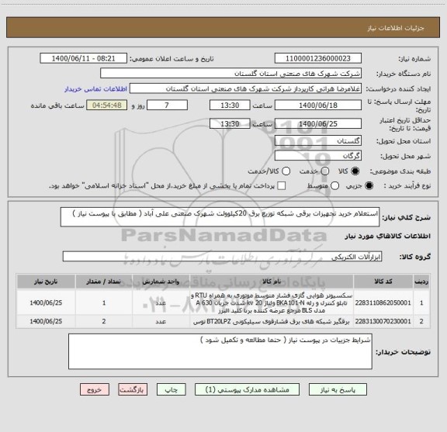
Task: Click need date 1400/06/25 in row 1
Action: coord(46,302)
